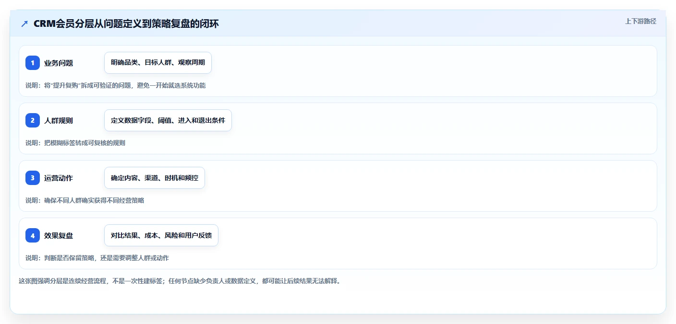Click the 人群规则 step label

tap(59, 120)
